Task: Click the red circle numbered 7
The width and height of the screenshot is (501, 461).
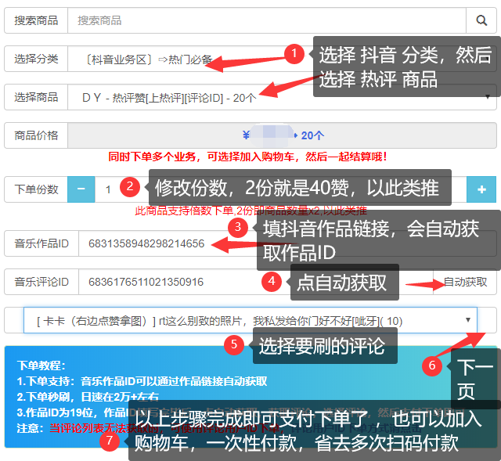Action: pyautogui.click(x=111, y=441)
